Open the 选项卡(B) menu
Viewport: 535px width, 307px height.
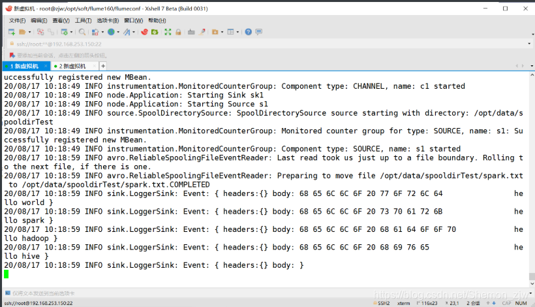pos(108,20)
